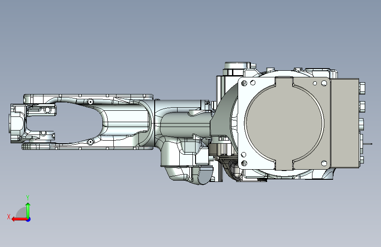Click the gray XY plane quadrant of the triad
This screenshot has height=247, width=381.
click(x=22, y=213)
